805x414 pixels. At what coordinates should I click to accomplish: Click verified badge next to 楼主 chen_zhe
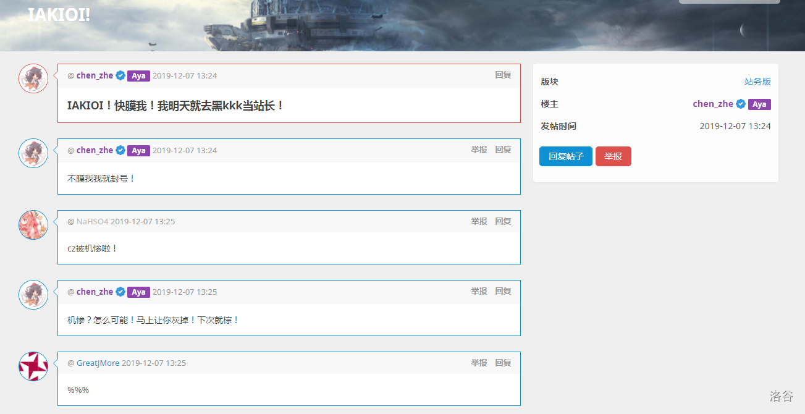(741, 104)
